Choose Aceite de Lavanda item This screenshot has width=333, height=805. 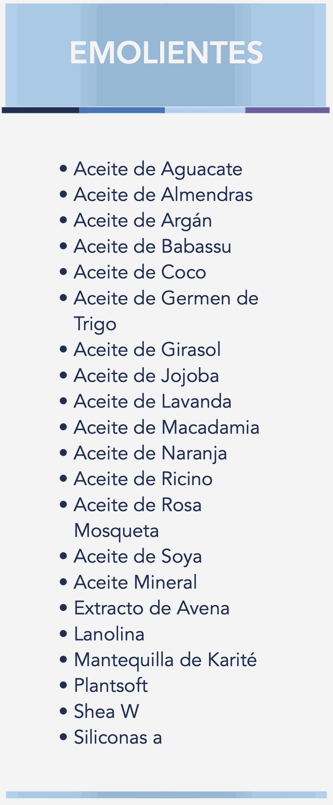pyautogui.click(x=152, y=402)
